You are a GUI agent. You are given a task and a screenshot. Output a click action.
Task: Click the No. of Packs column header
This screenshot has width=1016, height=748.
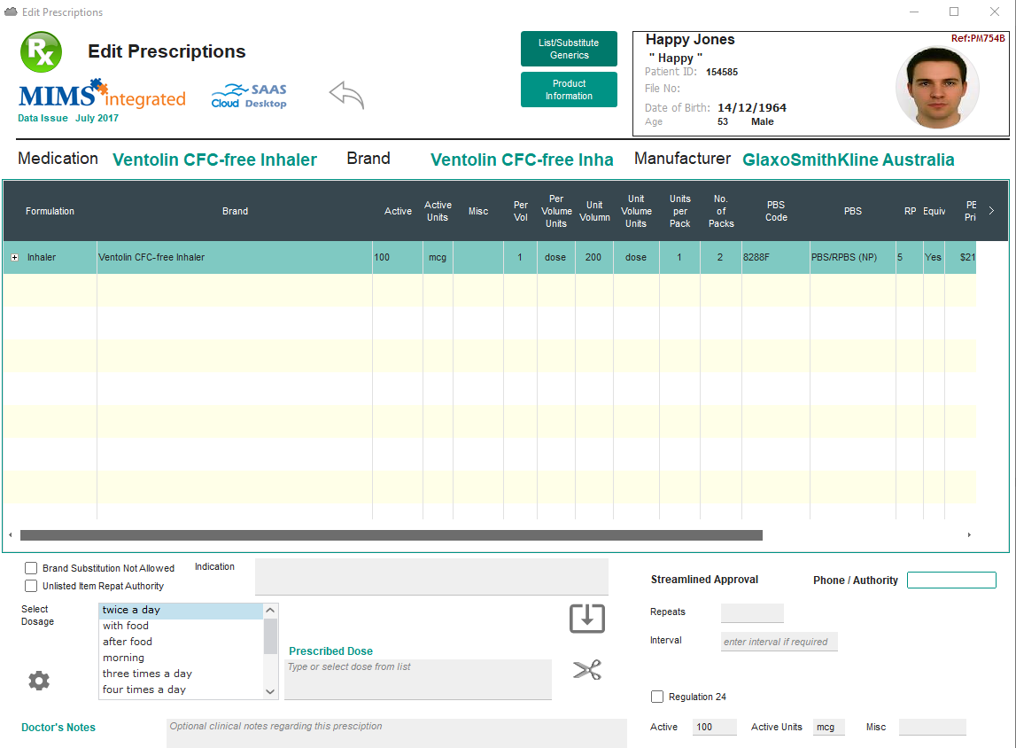tap(721, 211)
